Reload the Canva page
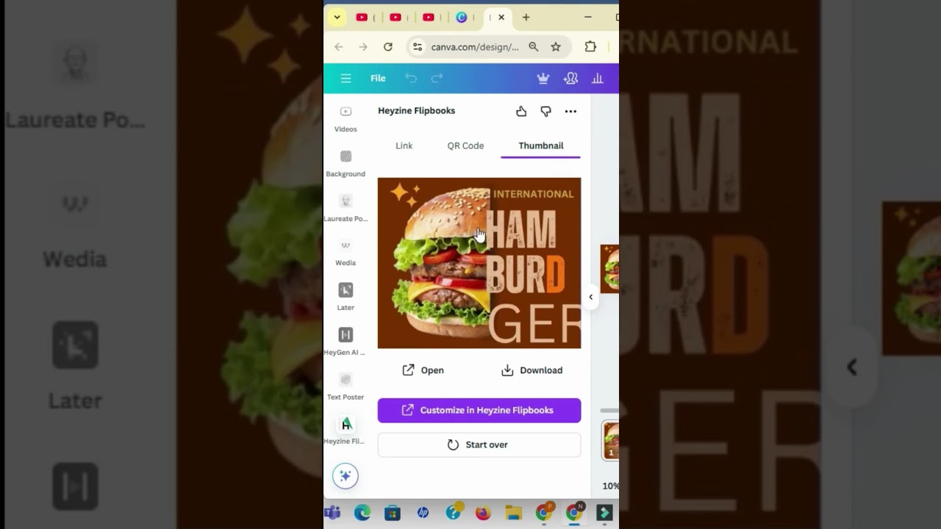 [388, 47]
